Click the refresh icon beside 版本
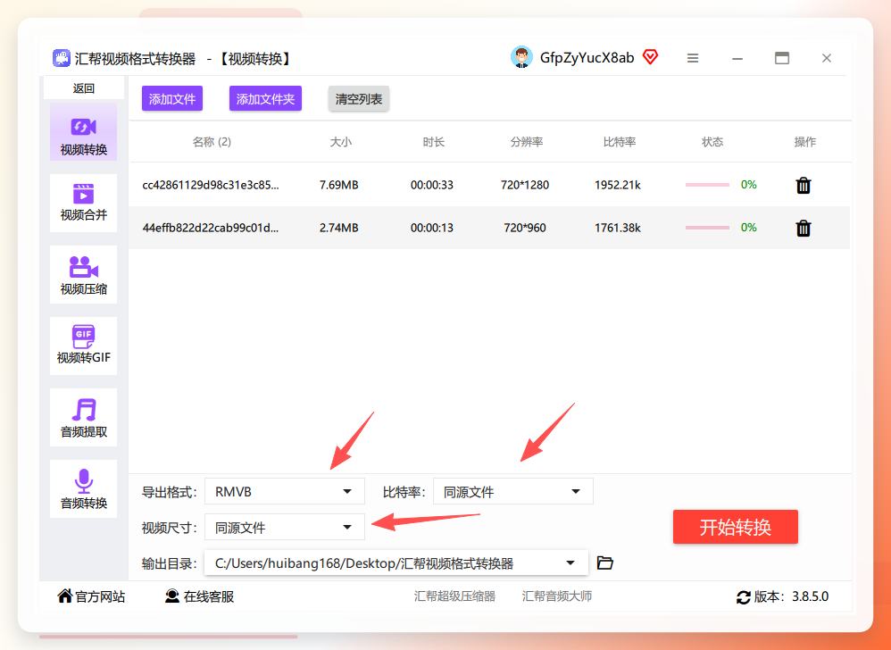 pyautogui.click(x=744, y=597)
